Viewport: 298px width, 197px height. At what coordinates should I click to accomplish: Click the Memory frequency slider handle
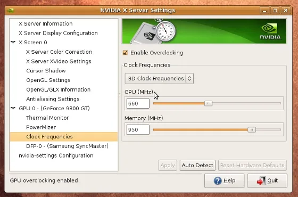[252, 130]
